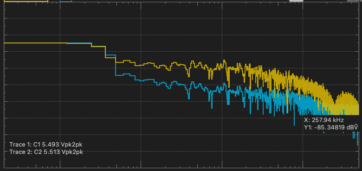Select the yellow-outlined channel box at top left
The height and width of the screenshot is (171, 362).
click(x=26, y=0)
